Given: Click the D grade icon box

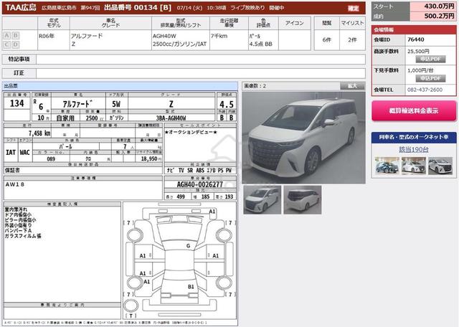Looking at the screenshot, I should 16,44.
